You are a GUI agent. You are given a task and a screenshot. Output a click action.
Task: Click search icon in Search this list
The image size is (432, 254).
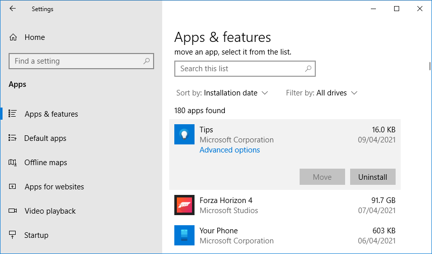308,69
